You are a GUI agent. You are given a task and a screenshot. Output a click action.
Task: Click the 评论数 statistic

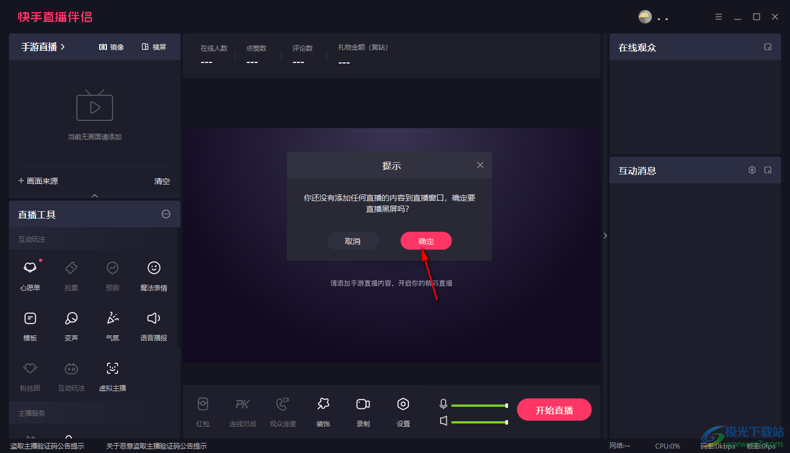[303, 55]
